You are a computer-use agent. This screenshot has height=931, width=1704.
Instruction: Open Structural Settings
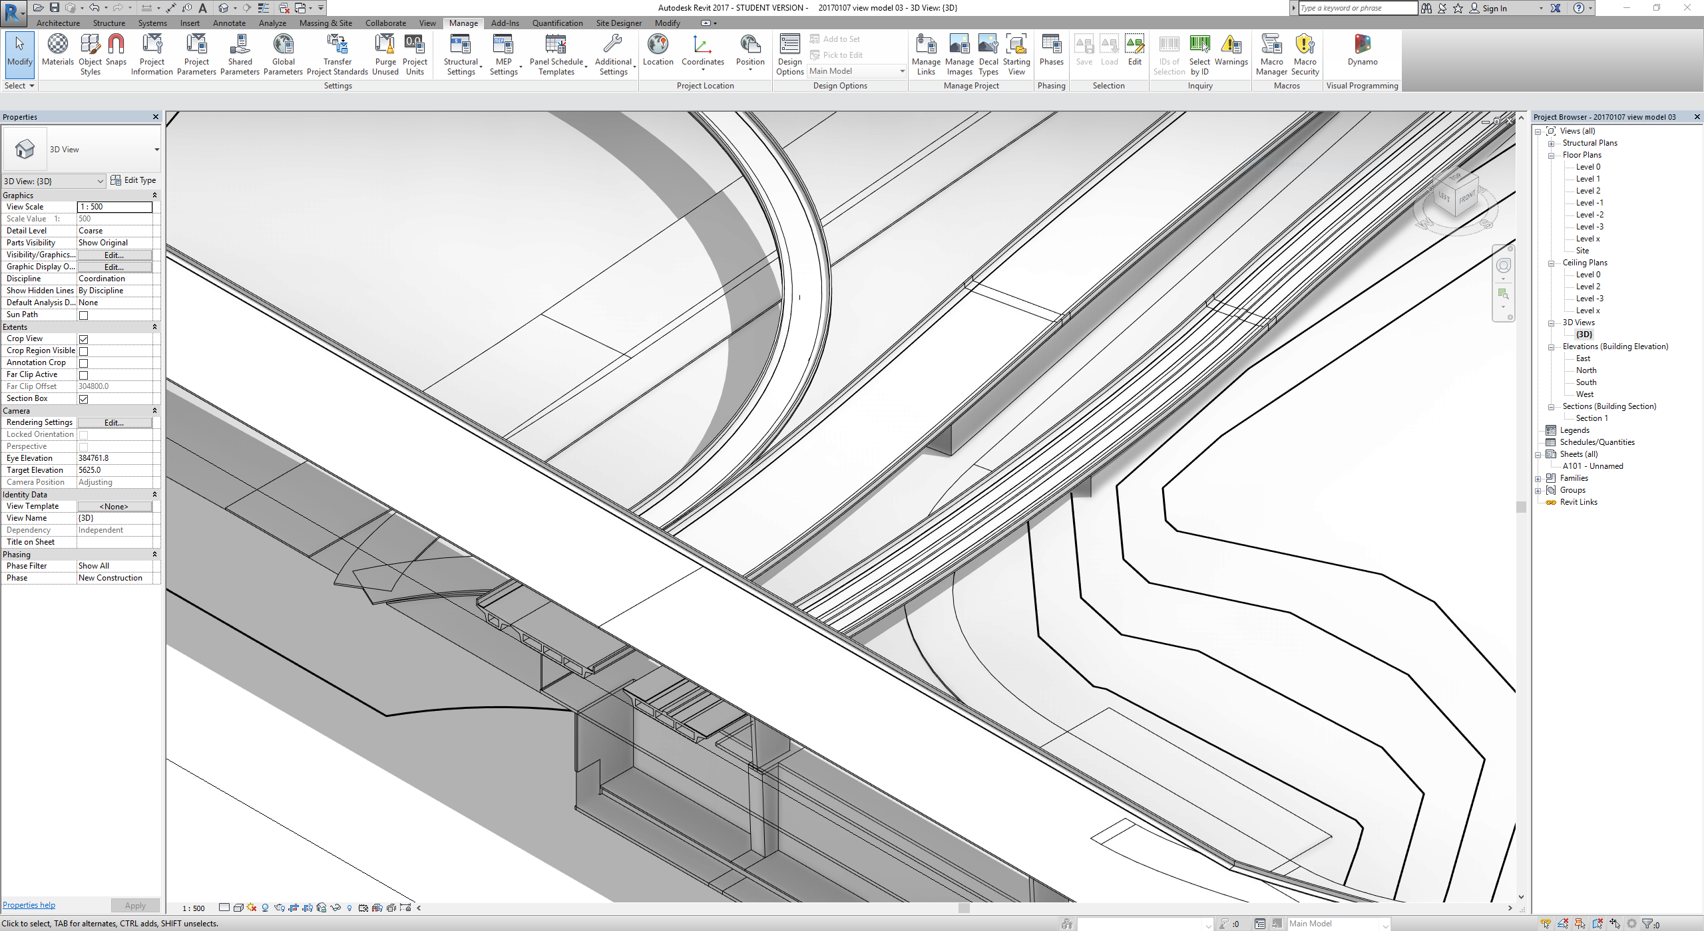(461, 53)
